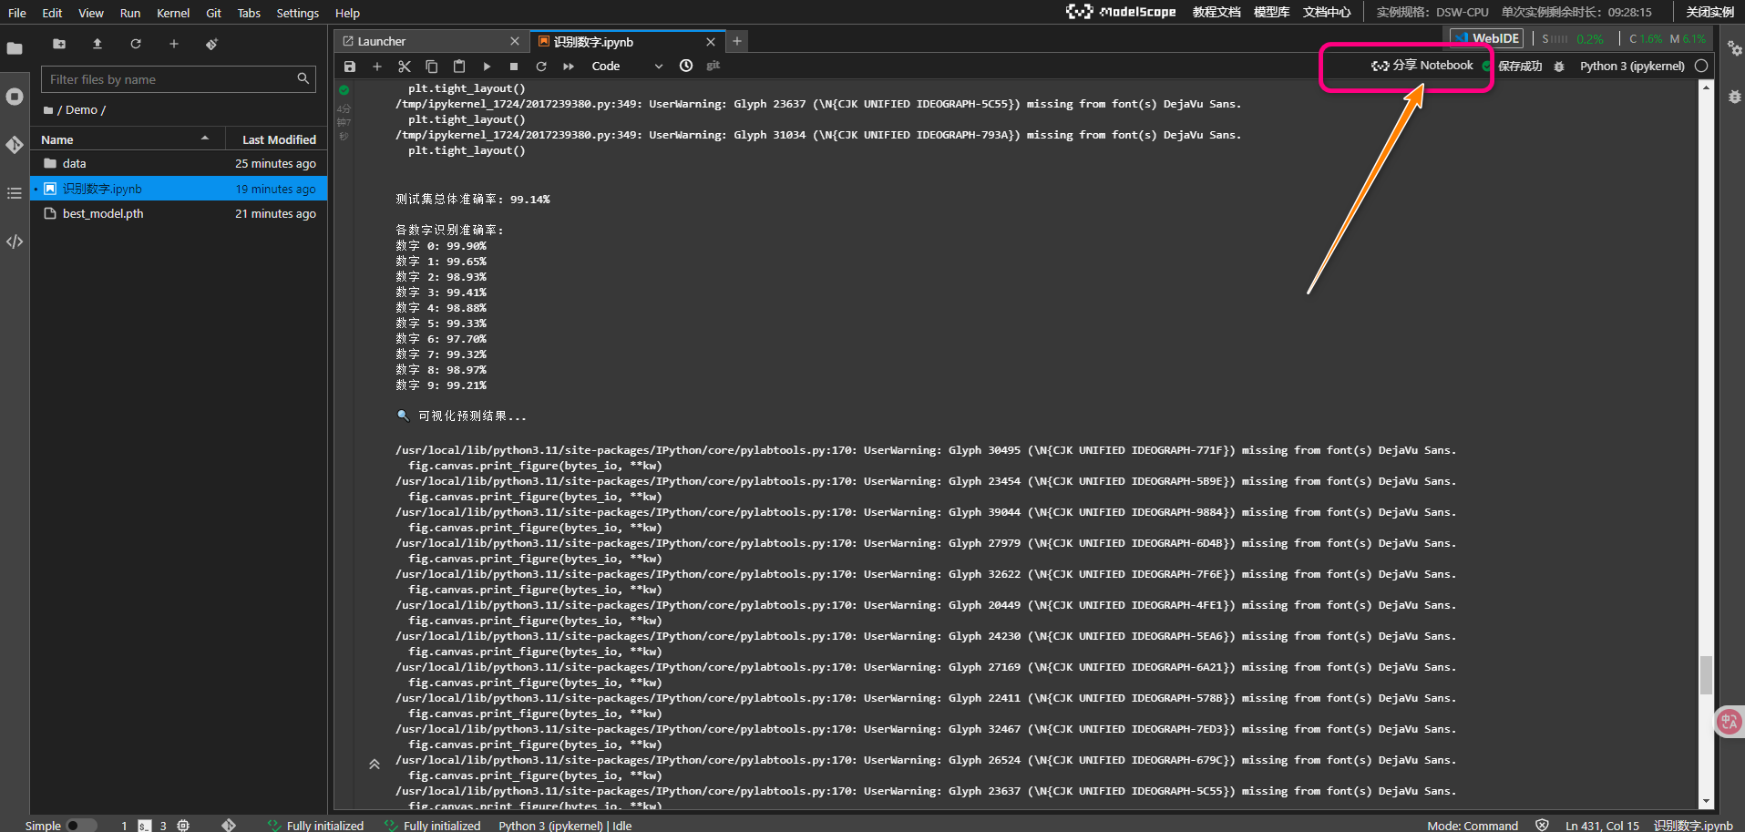Click the kernel status circle indicator

[1700, 66]
